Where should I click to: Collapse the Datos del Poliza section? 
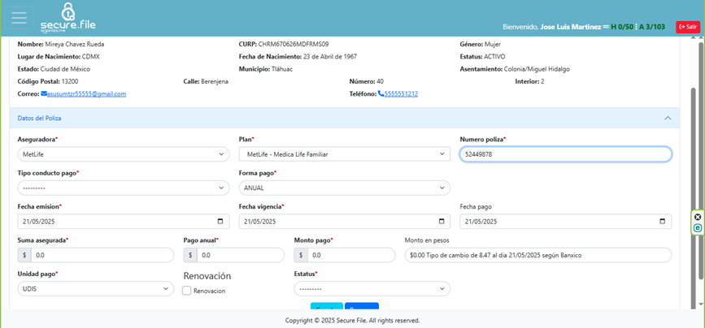pos(668,119)
